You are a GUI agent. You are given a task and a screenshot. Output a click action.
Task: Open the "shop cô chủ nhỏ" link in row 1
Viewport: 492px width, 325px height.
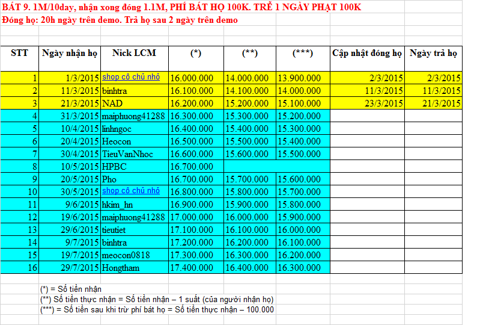tap(131, 77)
